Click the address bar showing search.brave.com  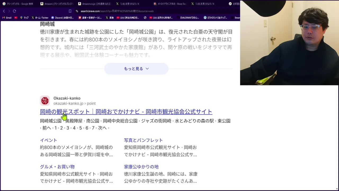(117, 11)
